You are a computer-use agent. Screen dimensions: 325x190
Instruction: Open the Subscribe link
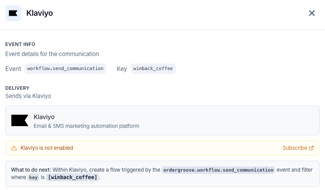point(298,148)
